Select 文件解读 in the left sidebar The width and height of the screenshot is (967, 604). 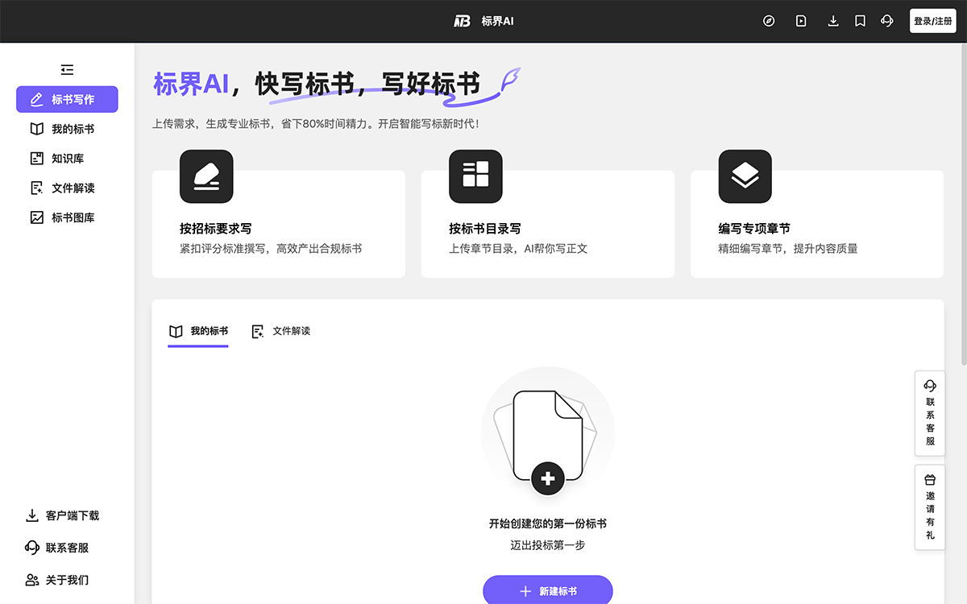pos(67,188)
